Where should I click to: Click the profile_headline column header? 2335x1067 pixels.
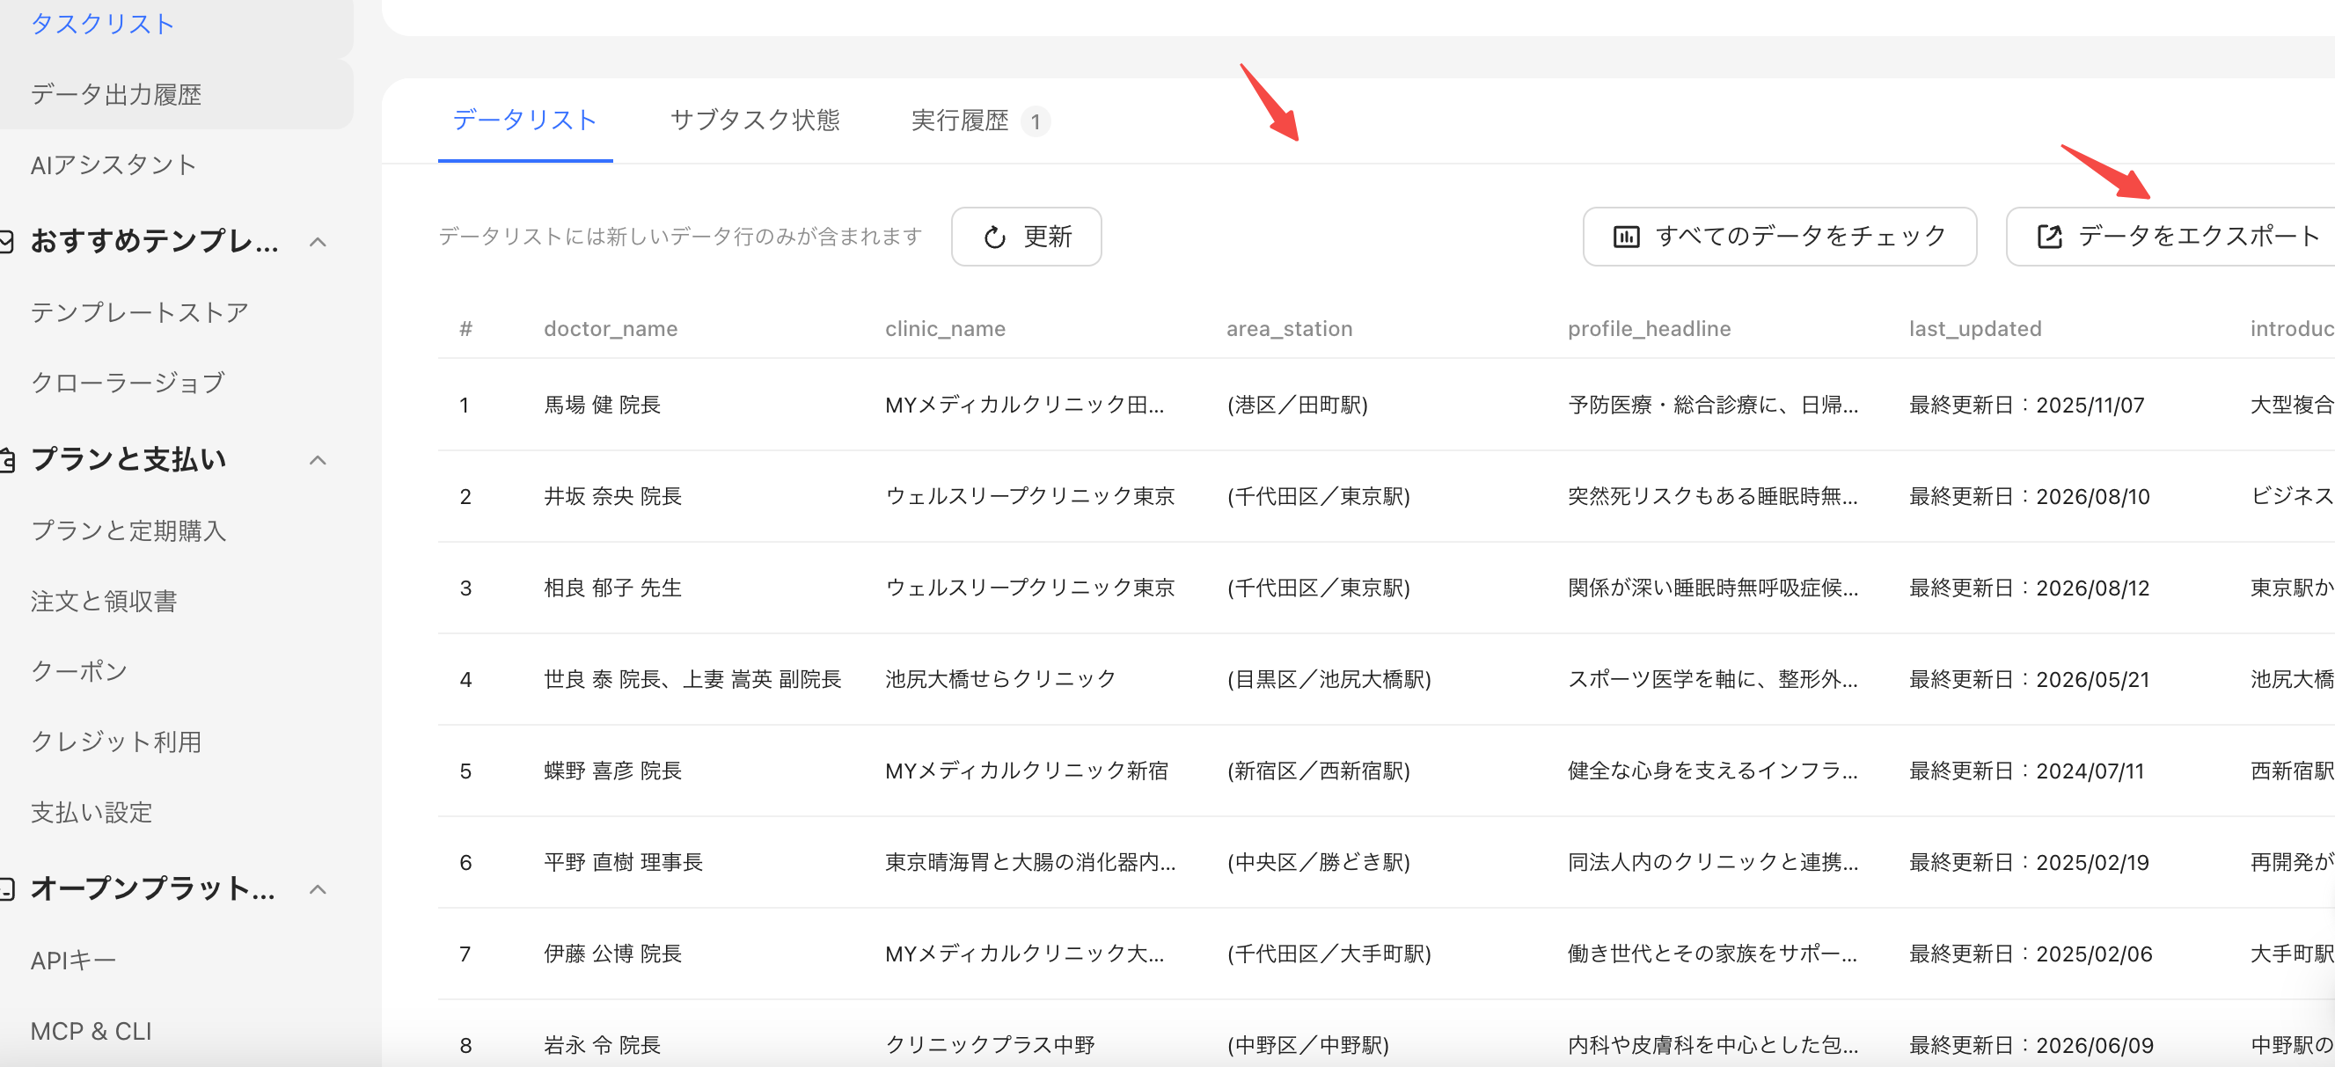1649,328
